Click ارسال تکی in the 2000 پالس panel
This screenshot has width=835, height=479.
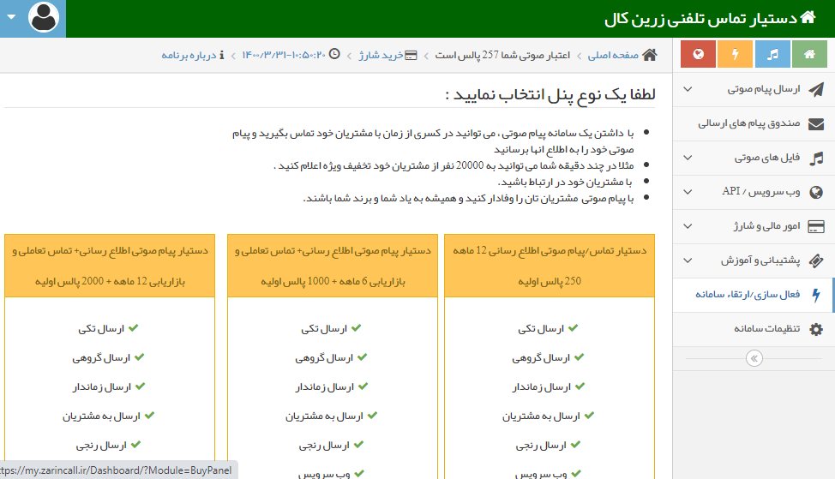pyautogui.click(x=101, y=329)
